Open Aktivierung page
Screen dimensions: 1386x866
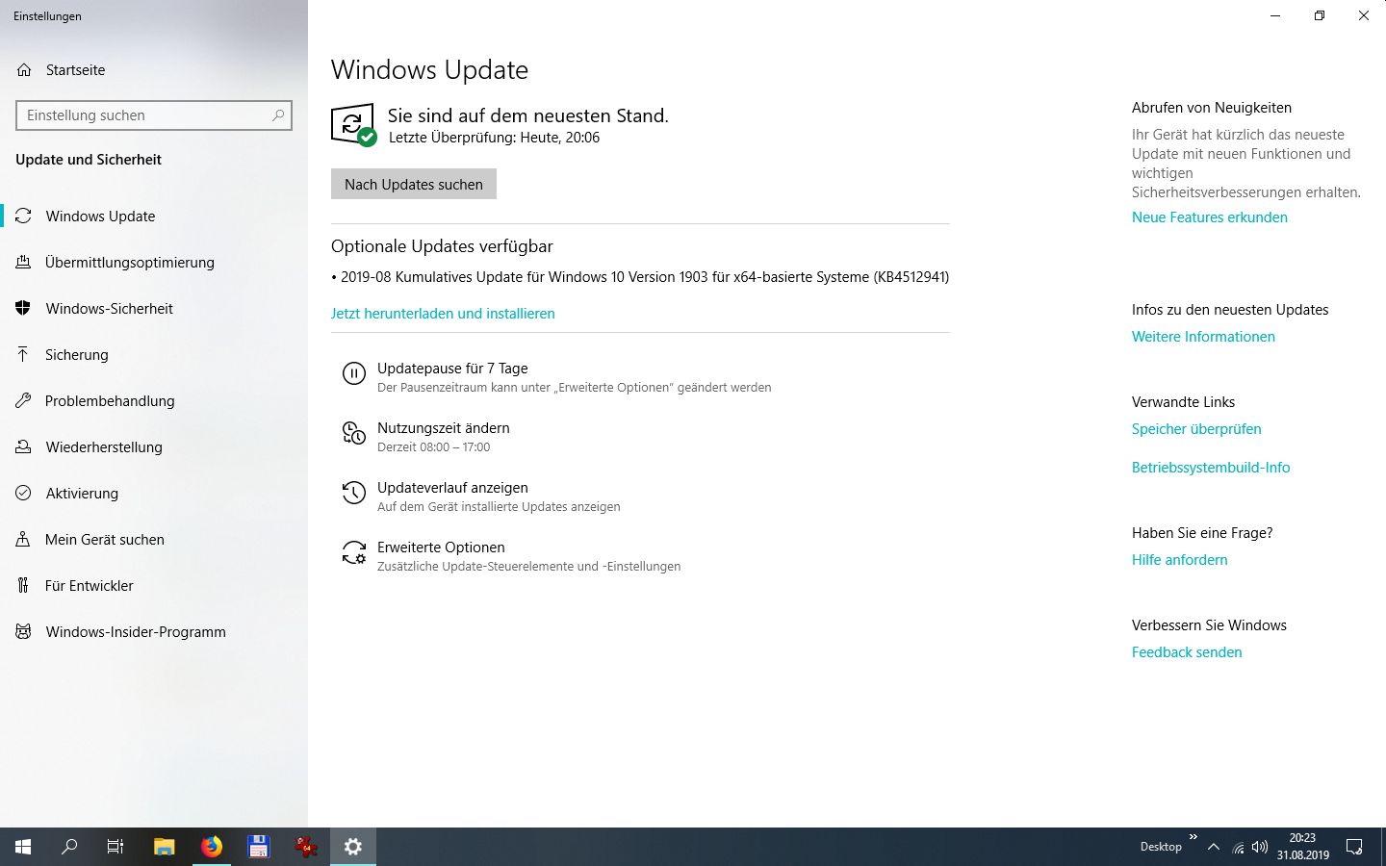pyautogui.click(x=82, y=494)
